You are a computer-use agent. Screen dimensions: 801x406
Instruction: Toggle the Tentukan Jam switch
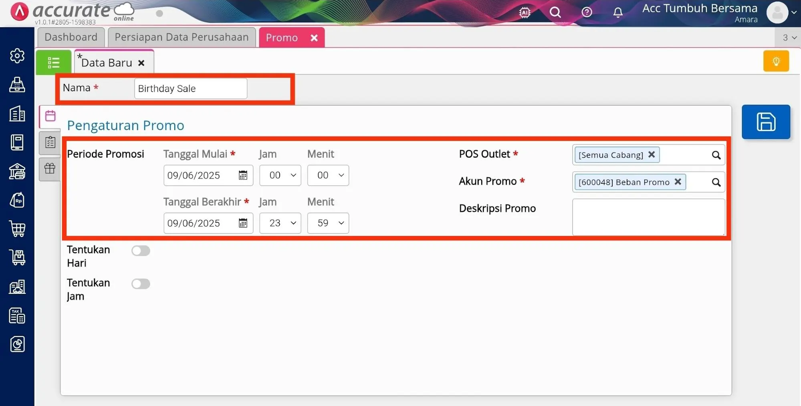coord(141,284)
